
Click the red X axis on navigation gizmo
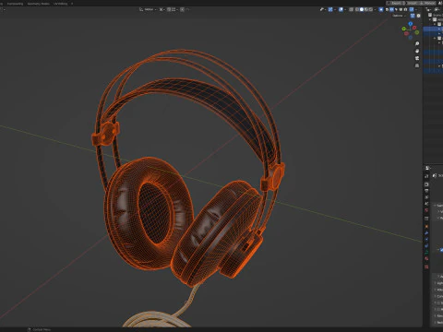[x=414, y=28]
